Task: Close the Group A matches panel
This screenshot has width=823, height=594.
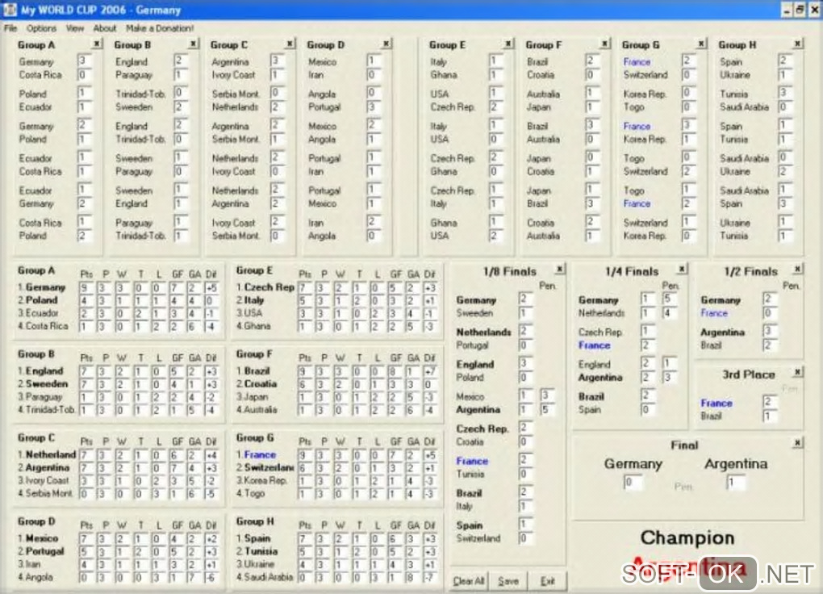Action: pyautogui.click(x=97, y=44)
